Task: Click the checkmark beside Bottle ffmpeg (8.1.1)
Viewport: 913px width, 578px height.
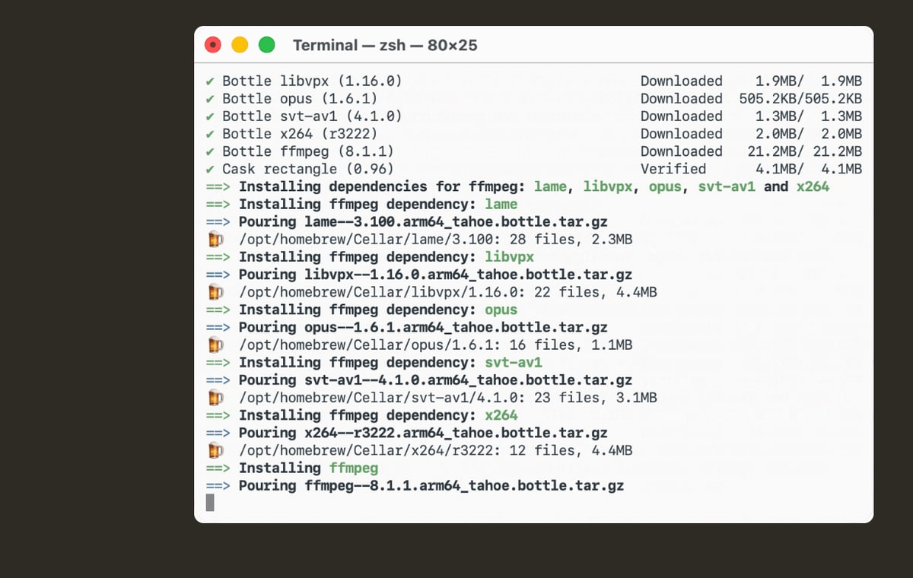Action: coord(209,151)
